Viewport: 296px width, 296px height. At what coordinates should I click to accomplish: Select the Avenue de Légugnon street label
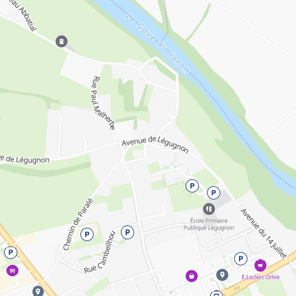pos(155,145)
